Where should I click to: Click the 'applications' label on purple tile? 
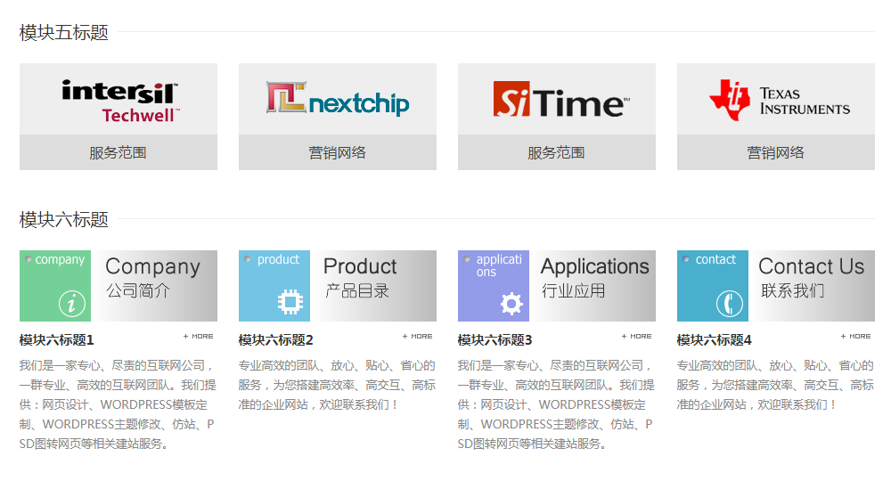coord(499,265)
